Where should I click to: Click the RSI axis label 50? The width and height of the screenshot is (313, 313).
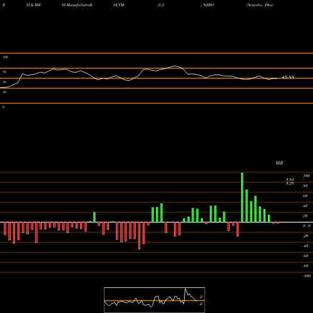click(4, 82)
